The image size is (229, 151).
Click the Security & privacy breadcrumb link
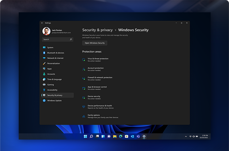98,30
